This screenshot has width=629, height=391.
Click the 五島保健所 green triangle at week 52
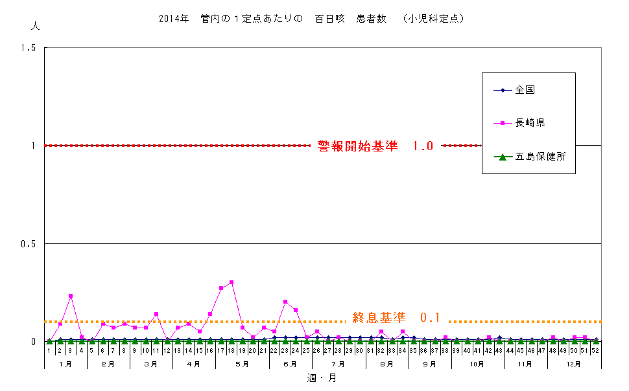tap(596, 341)
